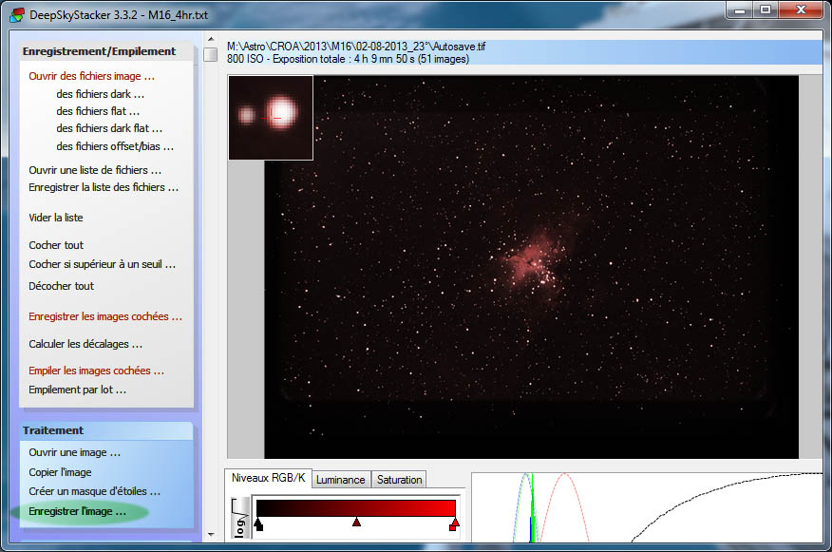Image resolution: width=832 pixels, height=552 pixels.
Task: Select the black point marker on red gradient
Action: click(258, 524)
